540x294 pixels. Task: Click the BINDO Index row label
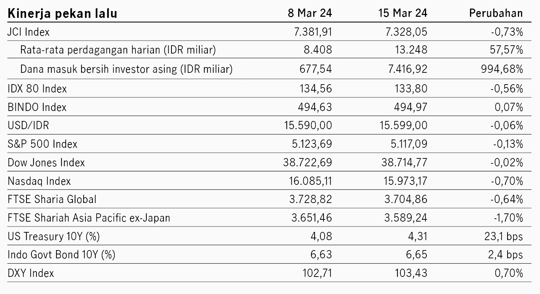point(37,107)
